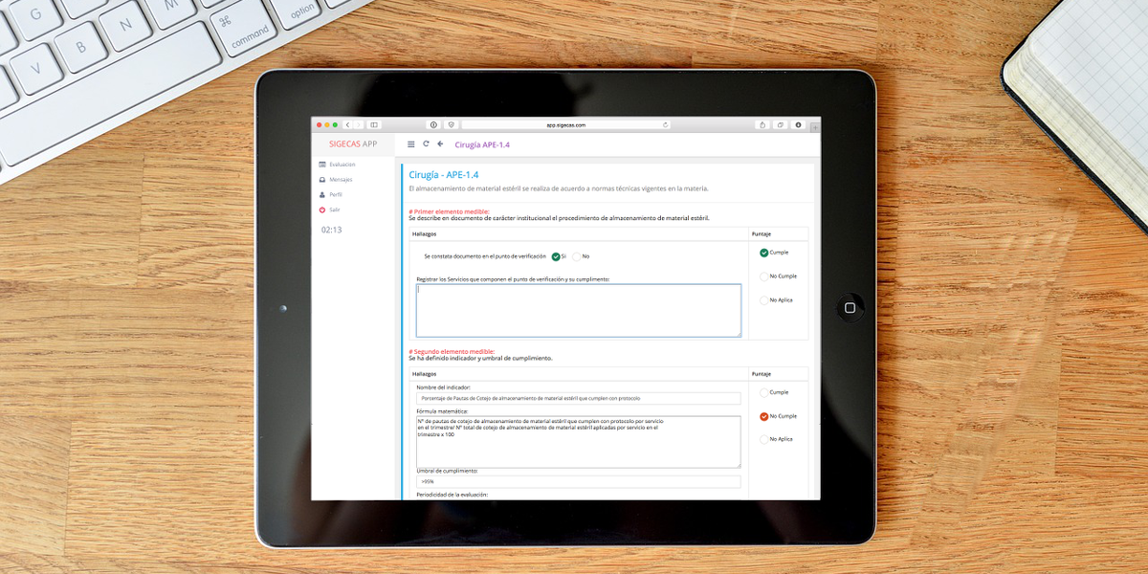
Task: Click the Safari address bar showing app.sigecas.com
Action: pyautogui.click(x=566, y=124)
